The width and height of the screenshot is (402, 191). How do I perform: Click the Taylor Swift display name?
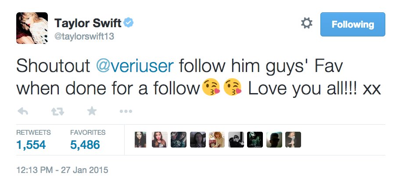pos(87,23)
